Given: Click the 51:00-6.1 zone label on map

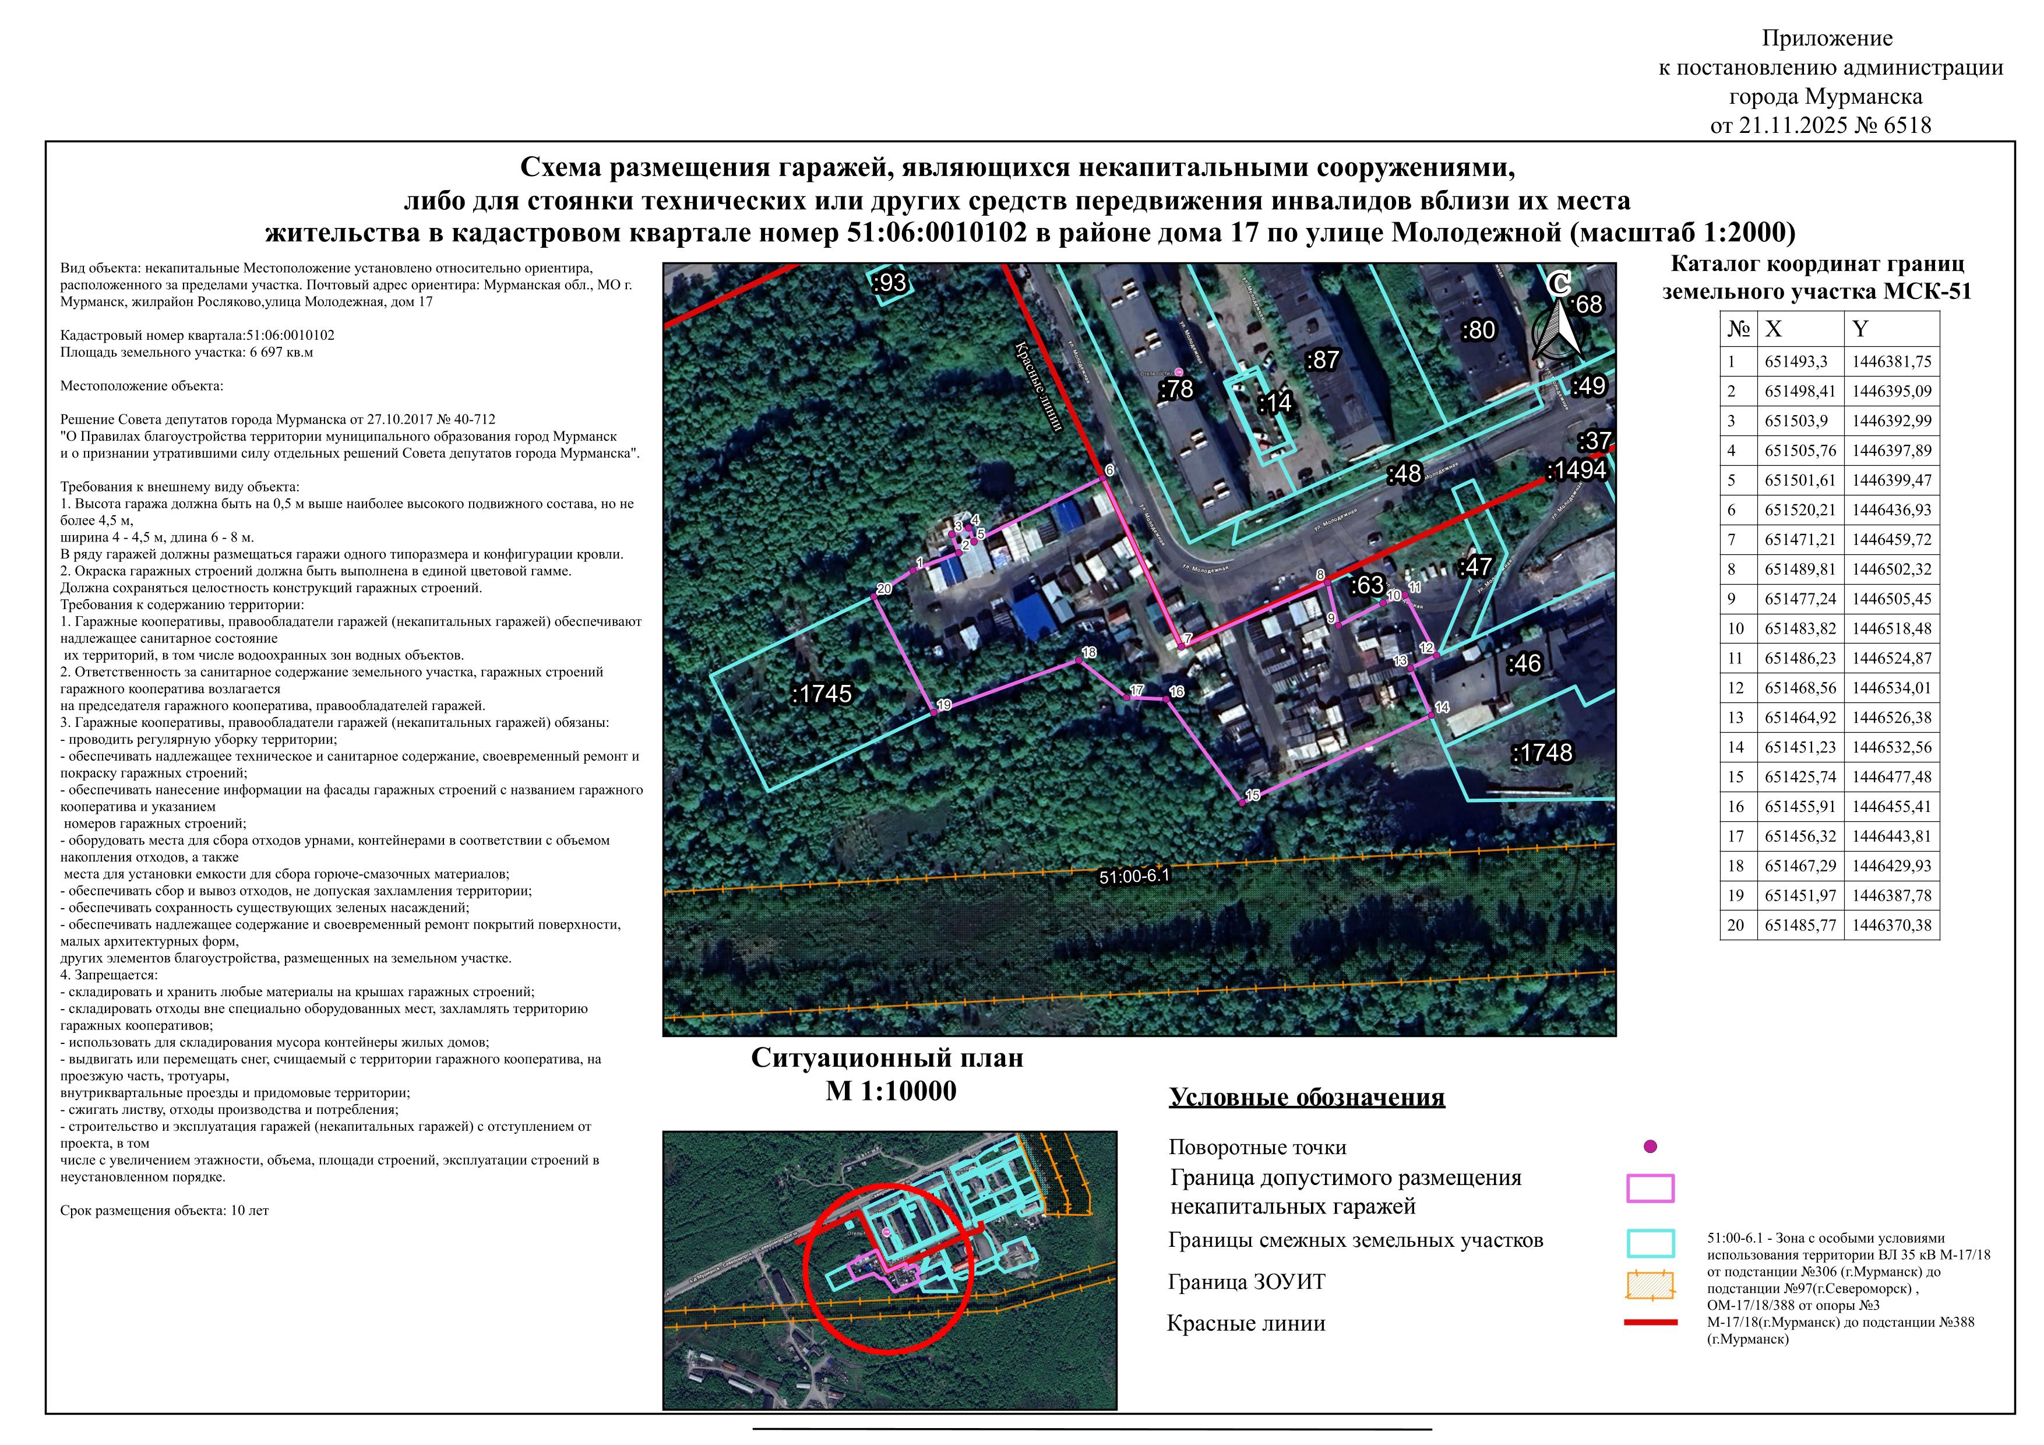Looking at the screenshot, I should [1133, 876].
